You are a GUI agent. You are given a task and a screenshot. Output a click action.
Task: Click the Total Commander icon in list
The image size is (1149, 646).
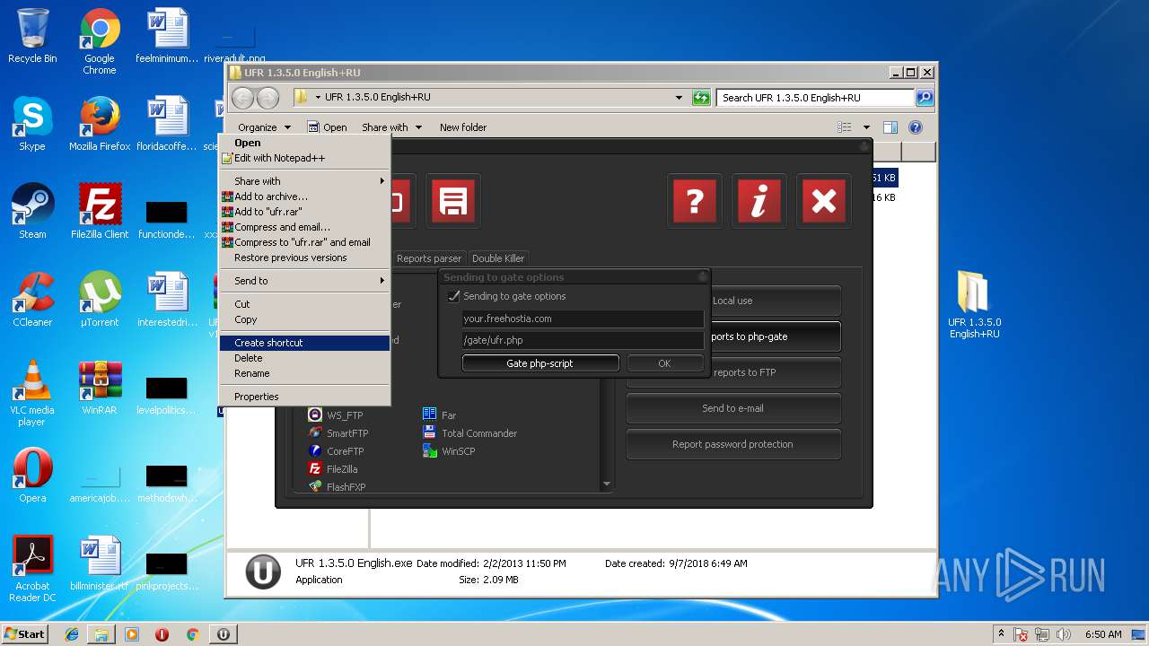click(430, 432)
